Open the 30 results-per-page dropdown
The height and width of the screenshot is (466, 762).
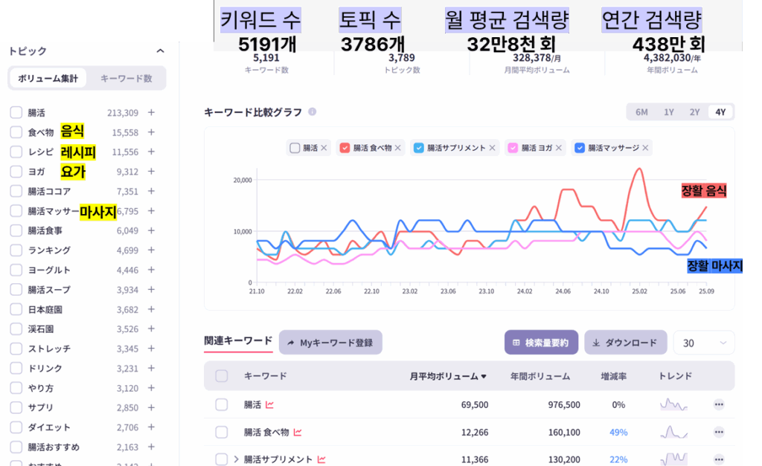pyautogui.click(x=703, y=343)
